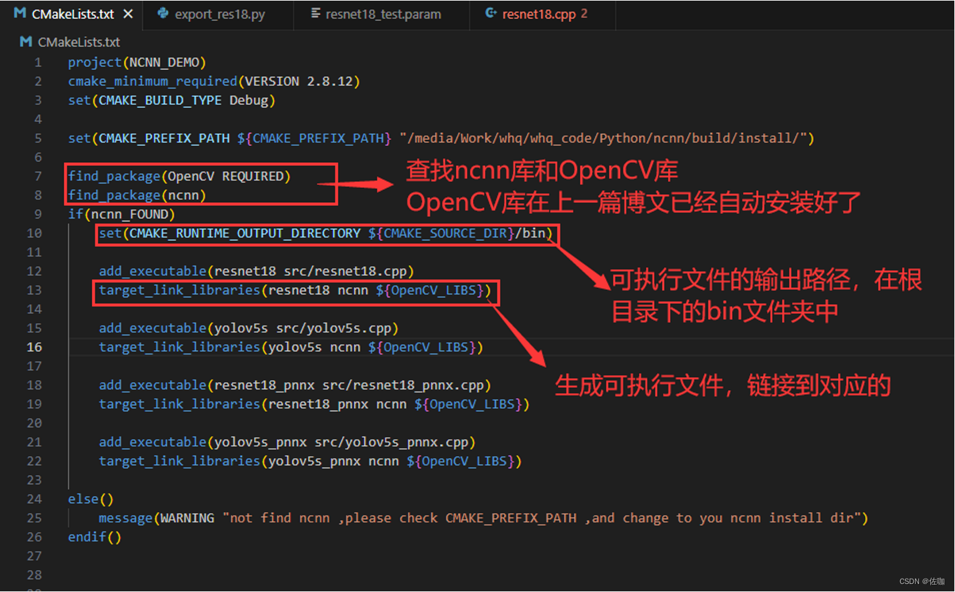Click the C++ icon on resnet18.cpp tab
This screenshot has width=955, height=592.
click(x=490, y=13)
